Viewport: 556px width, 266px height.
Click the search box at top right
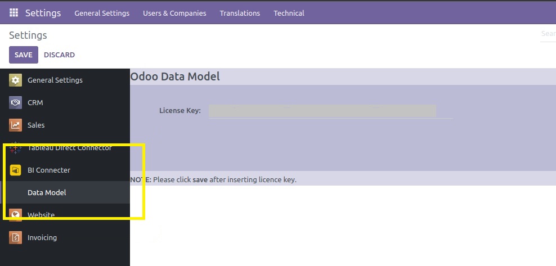pyautogui.click(x=548, y=34)
